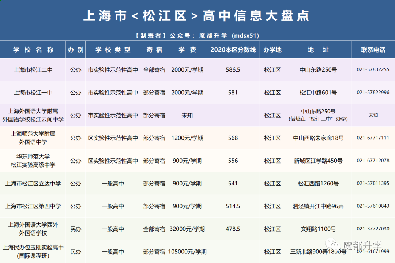Click the address 文翔路1100号
The width and height of the screenshot is (395, 263).
point(318,229)
